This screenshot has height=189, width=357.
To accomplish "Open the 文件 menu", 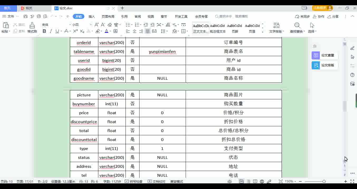I will point(8,16).
